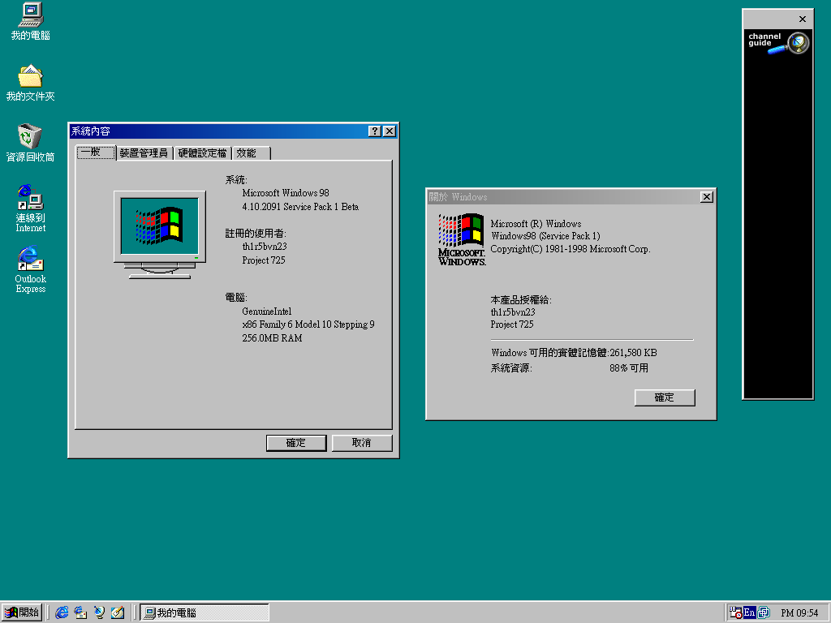Switch to the 一般 tab

click(x=96, y=152)
